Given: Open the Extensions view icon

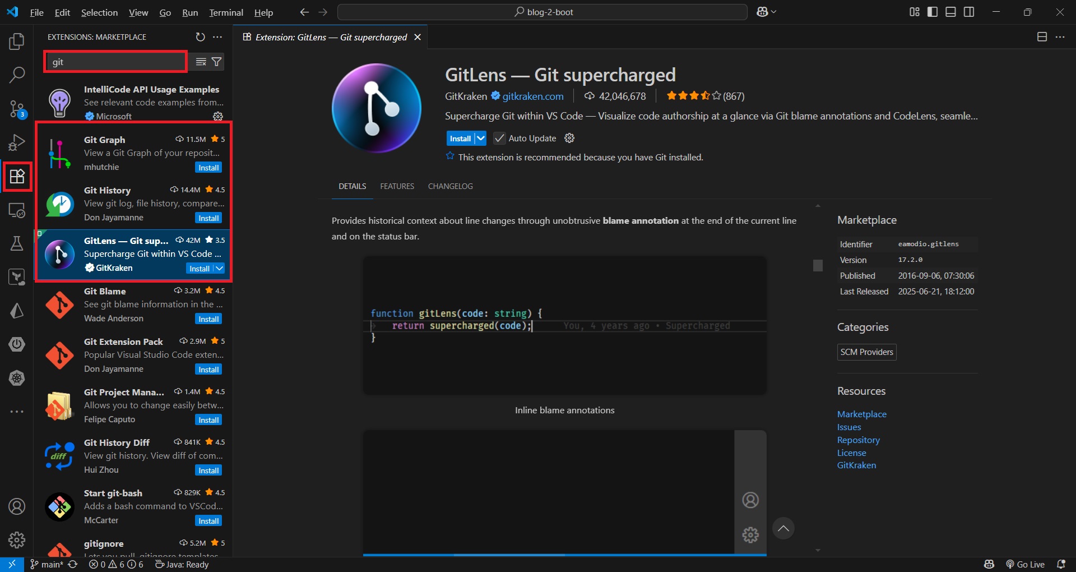Looking at the screenshot, I should point(17,177).
